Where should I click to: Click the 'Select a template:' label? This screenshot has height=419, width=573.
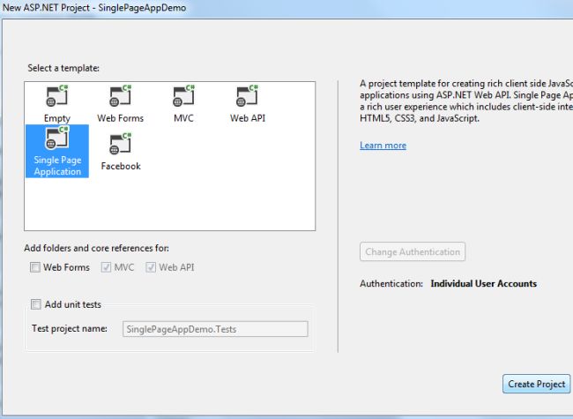click(63, 68)
